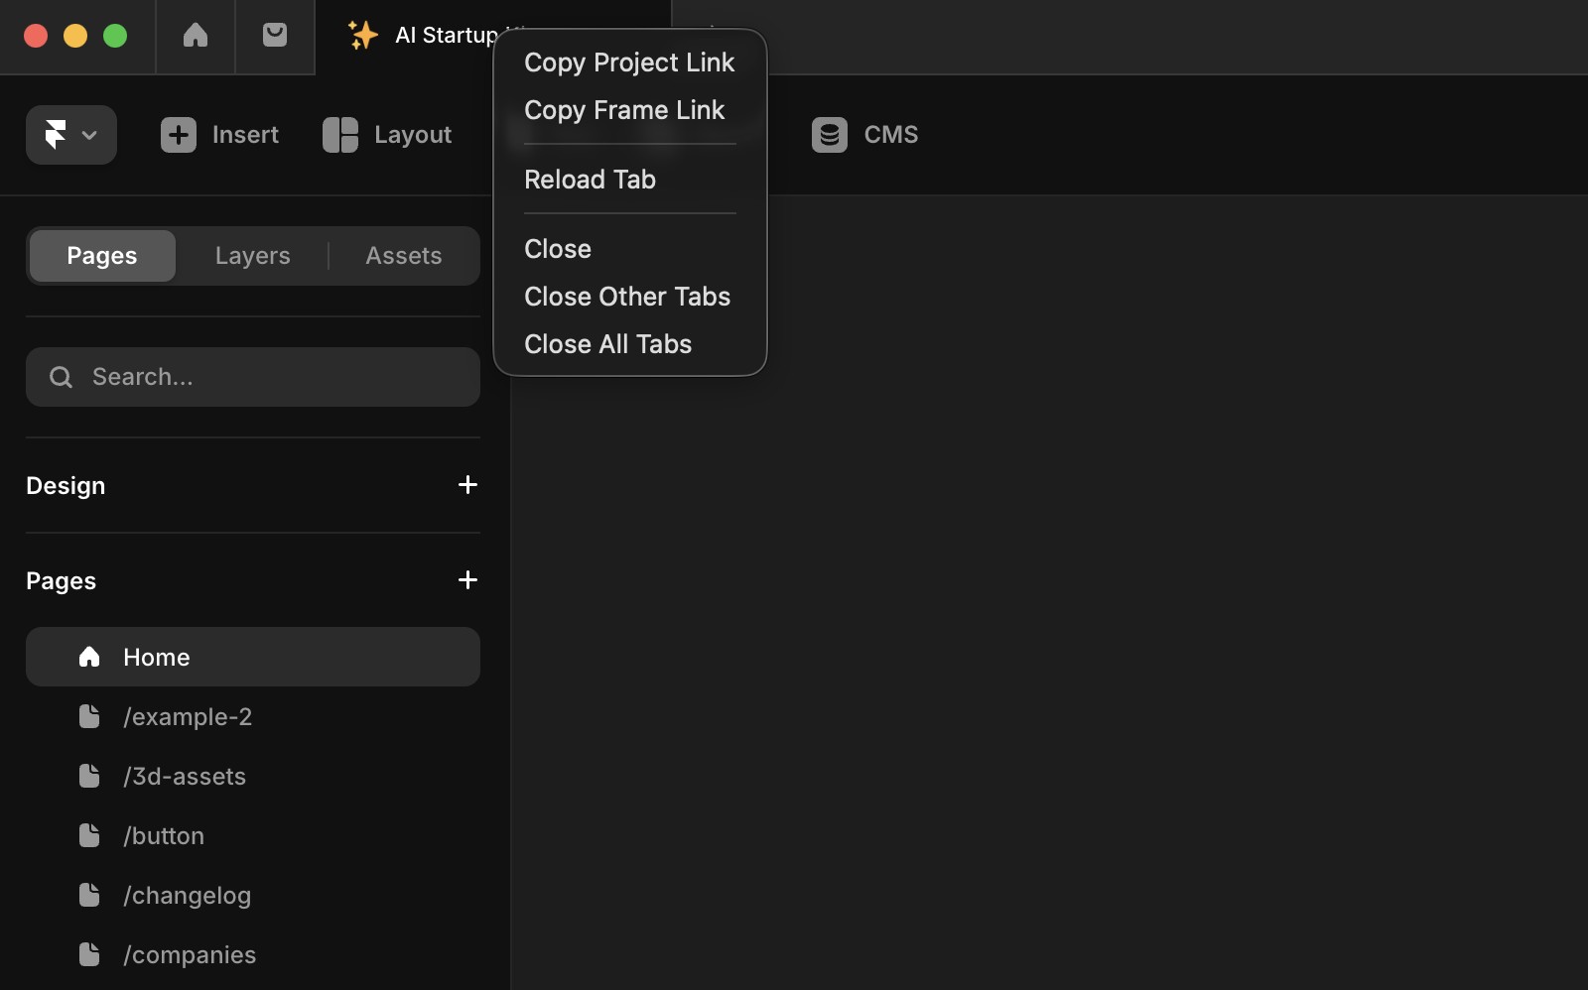Click the chevron next to Framer logo
Viewport: 1588px width, 990px height.
tap(89, 135)
